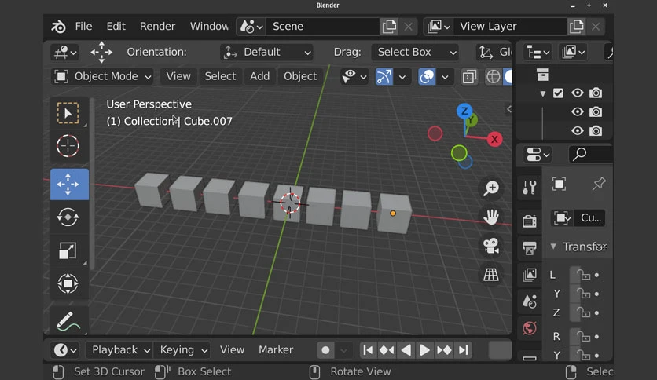Select the Select Box tool

click(68, 113)
